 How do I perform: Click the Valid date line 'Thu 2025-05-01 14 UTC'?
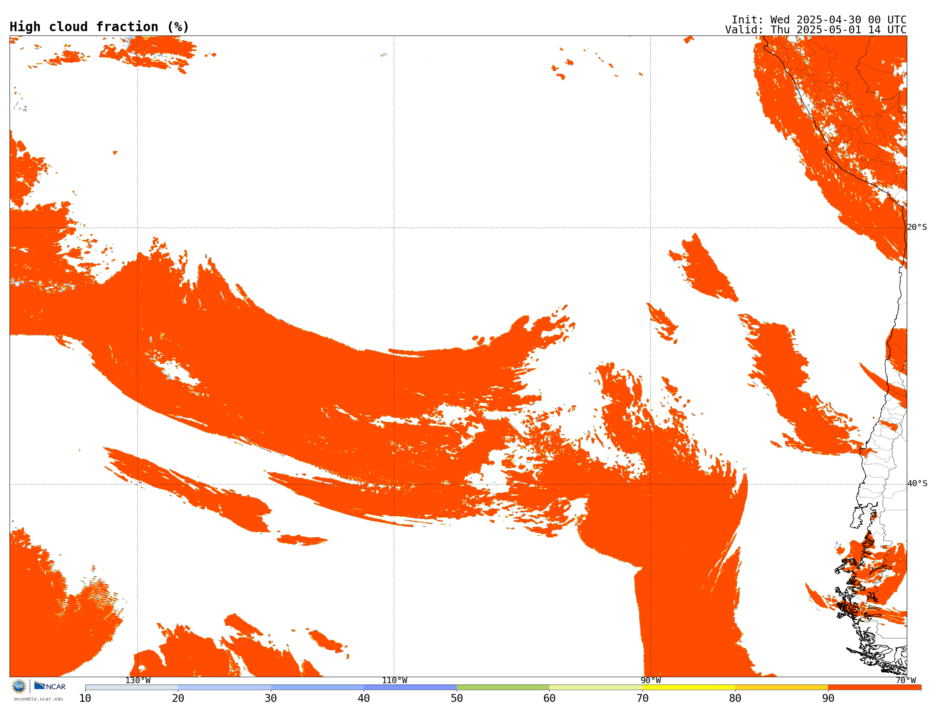pos(838,30)
